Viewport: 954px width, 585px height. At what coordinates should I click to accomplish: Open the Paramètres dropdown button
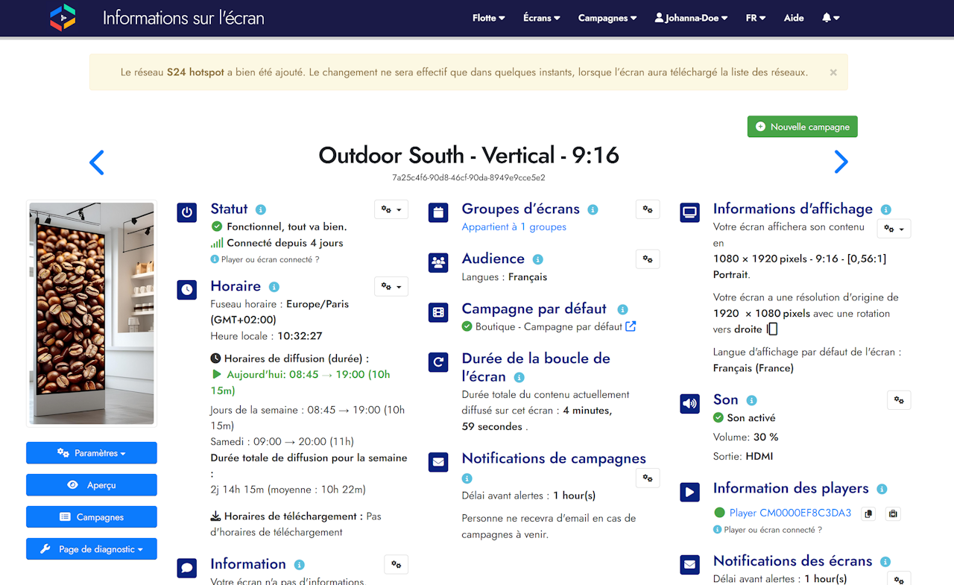click(x=92, y=453)
